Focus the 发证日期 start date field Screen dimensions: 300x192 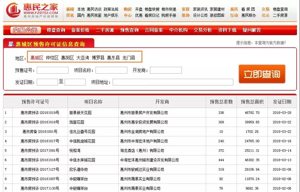[47, 82]
